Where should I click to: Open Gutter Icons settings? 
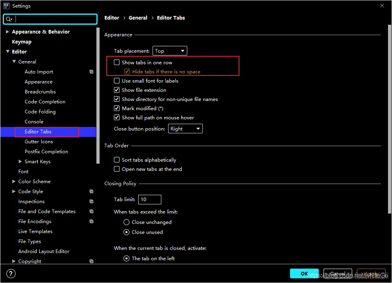click(x=39, y=141)
